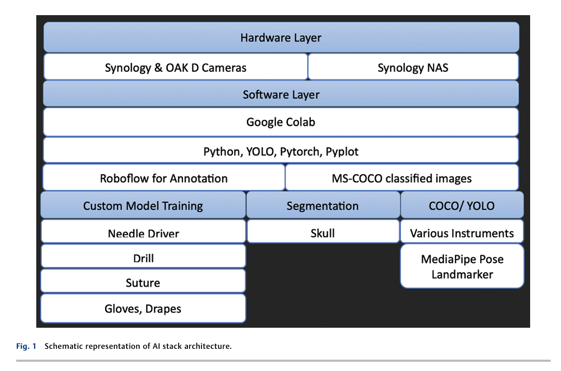Select the Skull box
This screenshot has height=371, width=561.
[323, 231]
